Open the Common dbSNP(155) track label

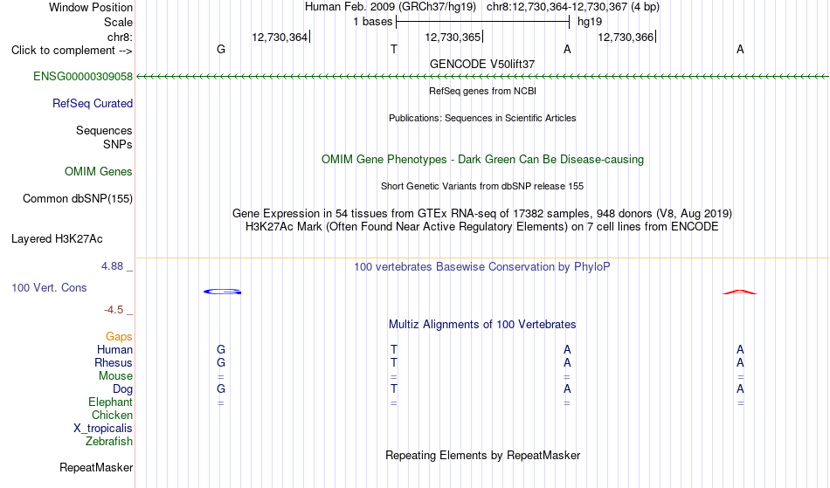pos(78,199)
